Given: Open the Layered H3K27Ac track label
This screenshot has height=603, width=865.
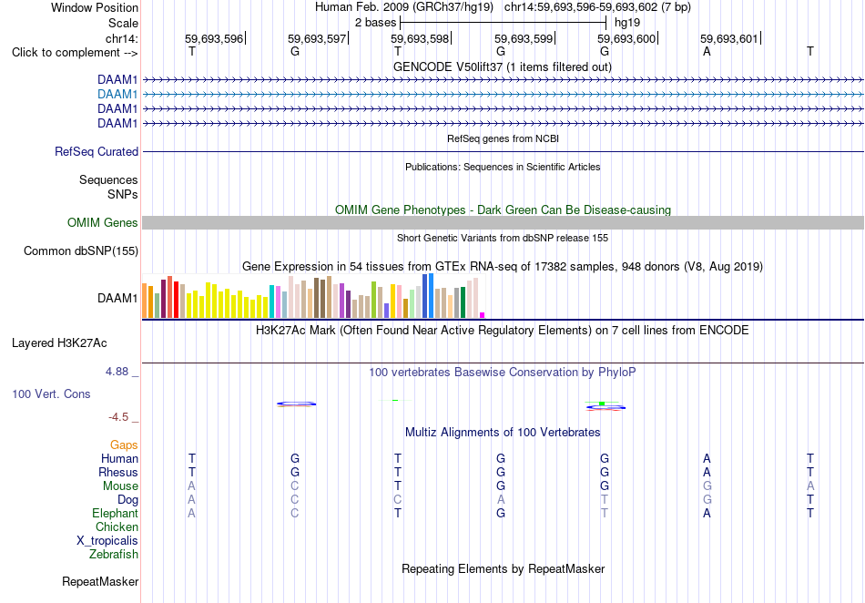Looking at the screenshot, I should pyautogui.click(x=59, y=343).
